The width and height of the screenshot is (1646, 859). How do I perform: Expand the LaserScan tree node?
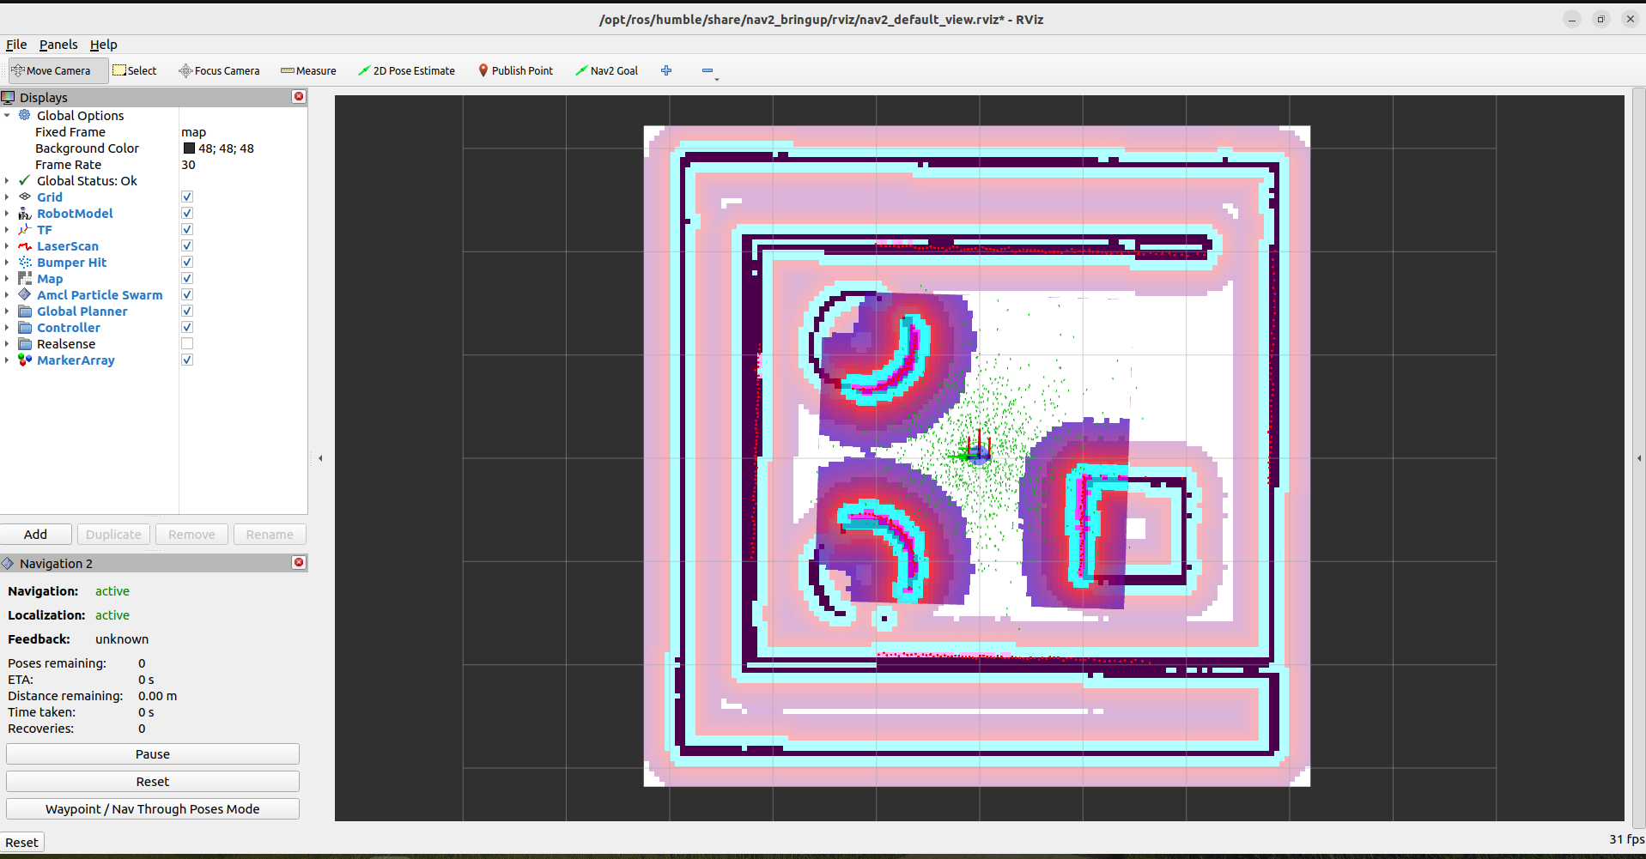[7, 245]
